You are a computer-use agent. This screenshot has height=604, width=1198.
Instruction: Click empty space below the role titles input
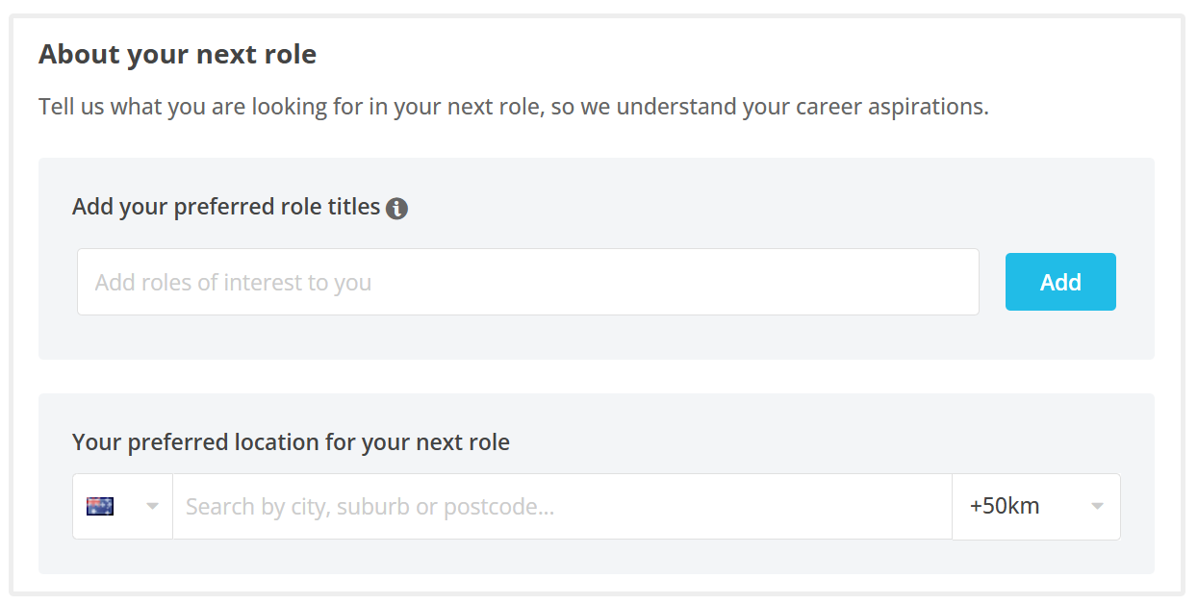[x=527, y=337]
